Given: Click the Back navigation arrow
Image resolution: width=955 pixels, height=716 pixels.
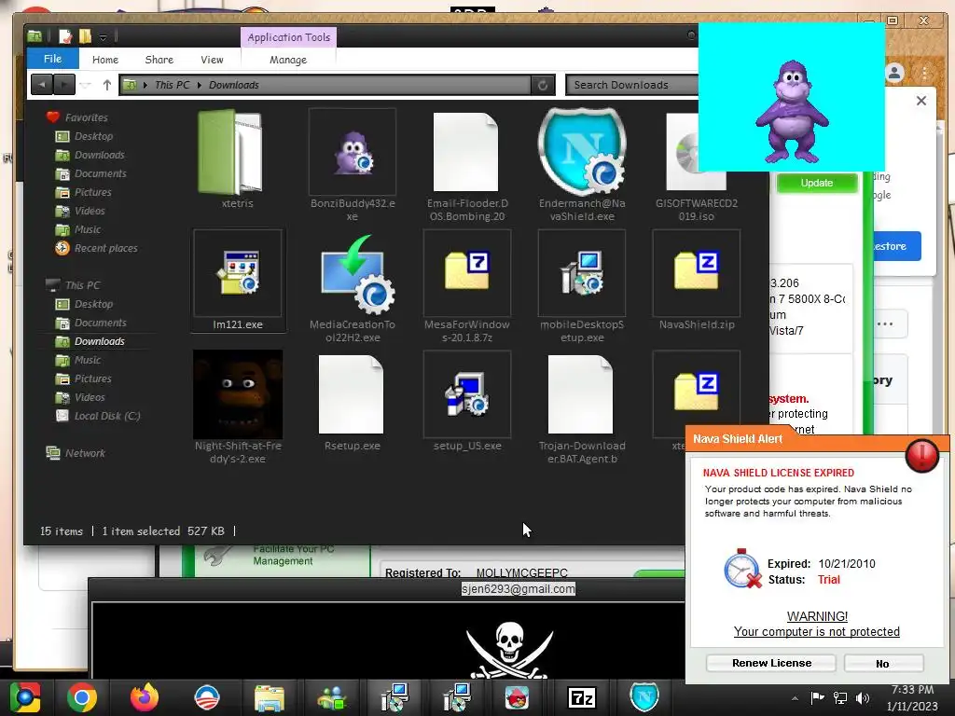Looking at the screenshot, I should click(41, 85).
